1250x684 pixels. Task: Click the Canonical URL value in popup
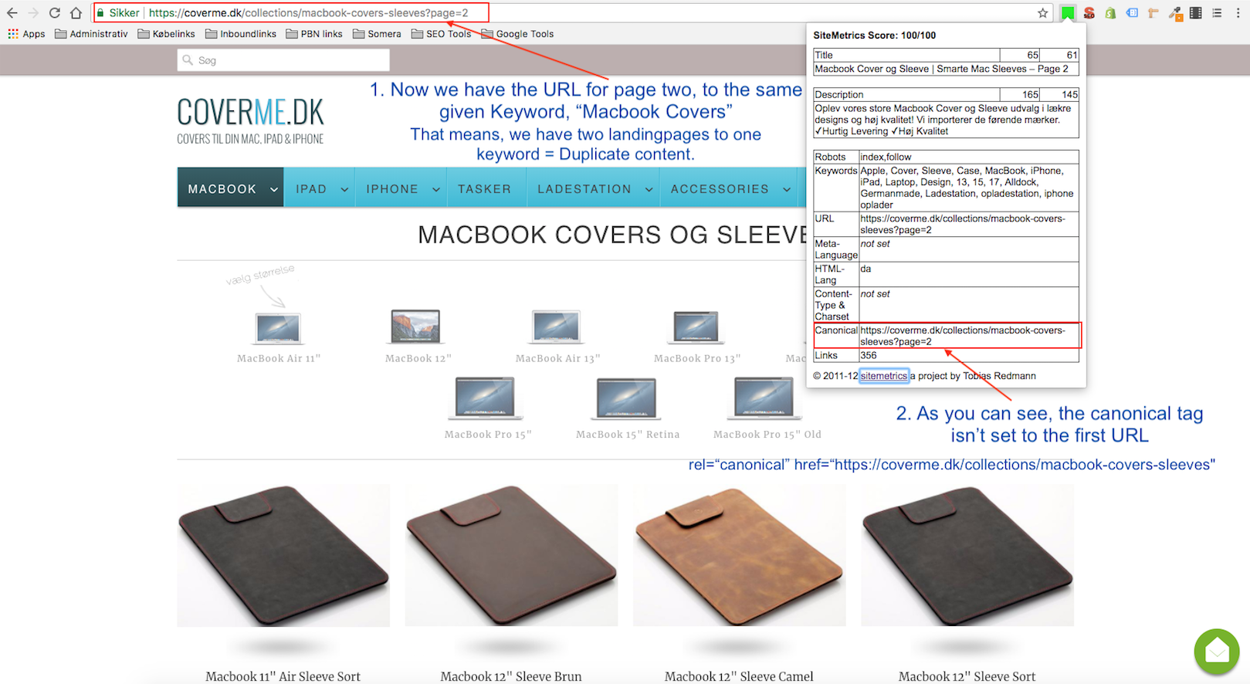click(963, 336)
